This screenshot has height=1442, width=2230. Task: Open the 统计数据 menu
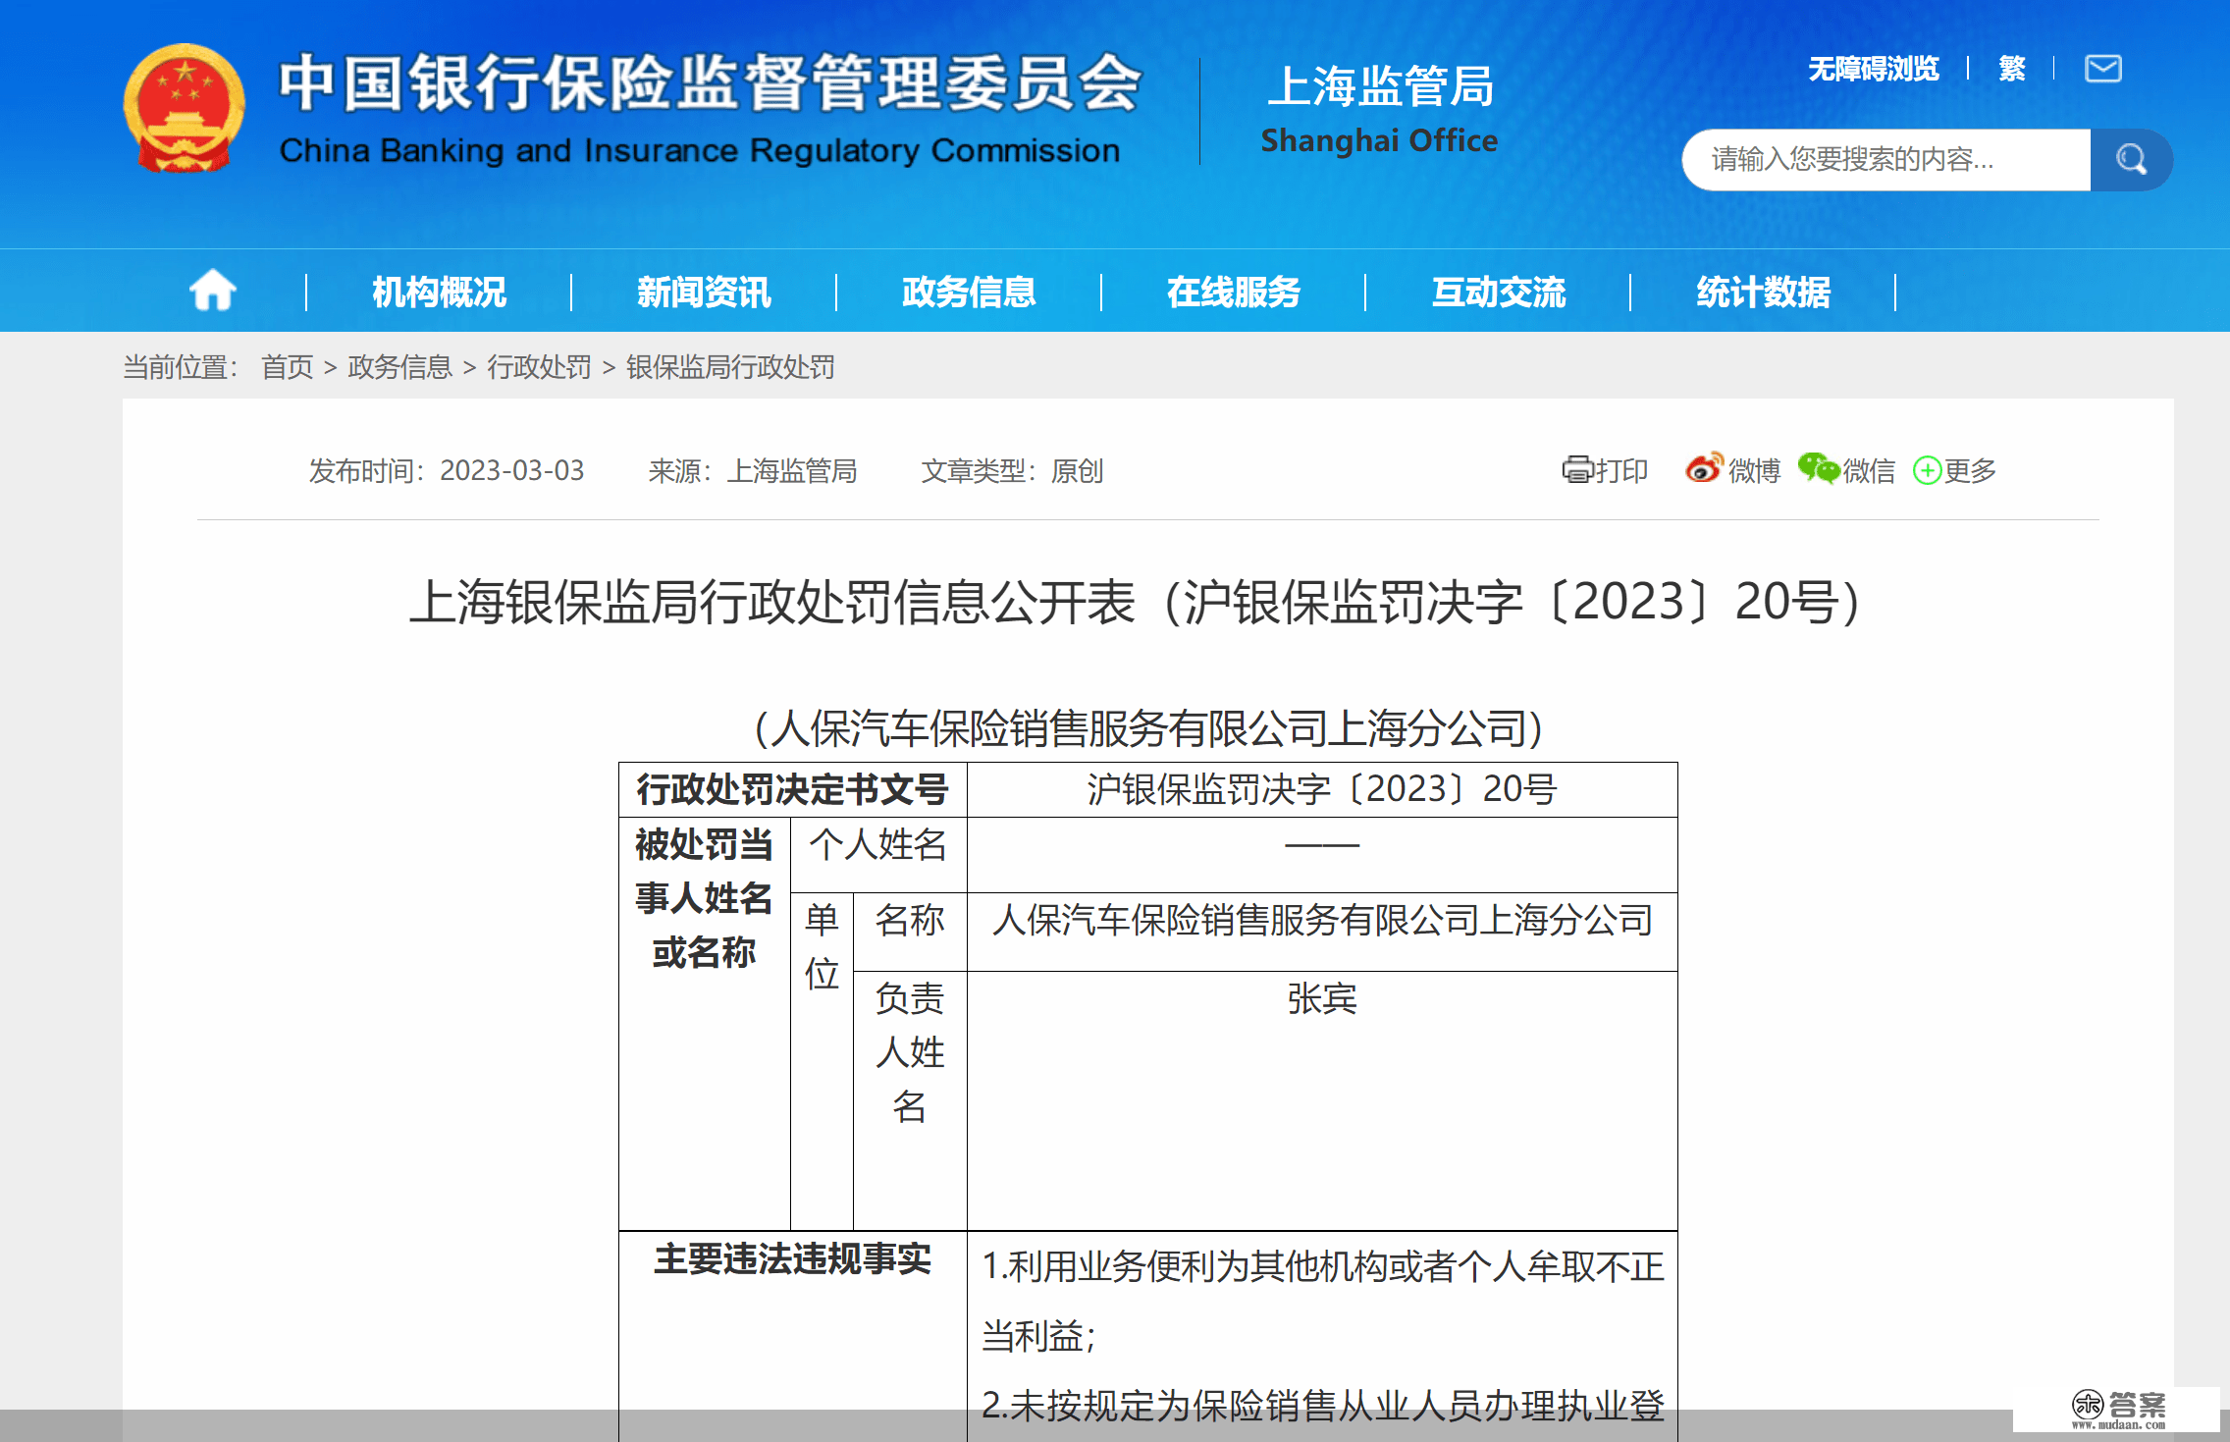(x=1764, y=292)
